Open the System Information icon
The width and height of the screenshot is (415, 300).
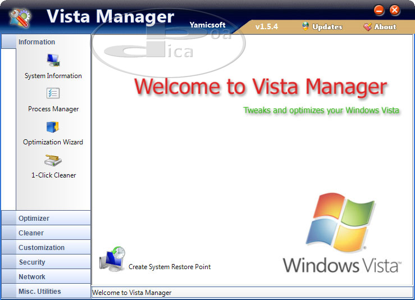pos(53,61)
